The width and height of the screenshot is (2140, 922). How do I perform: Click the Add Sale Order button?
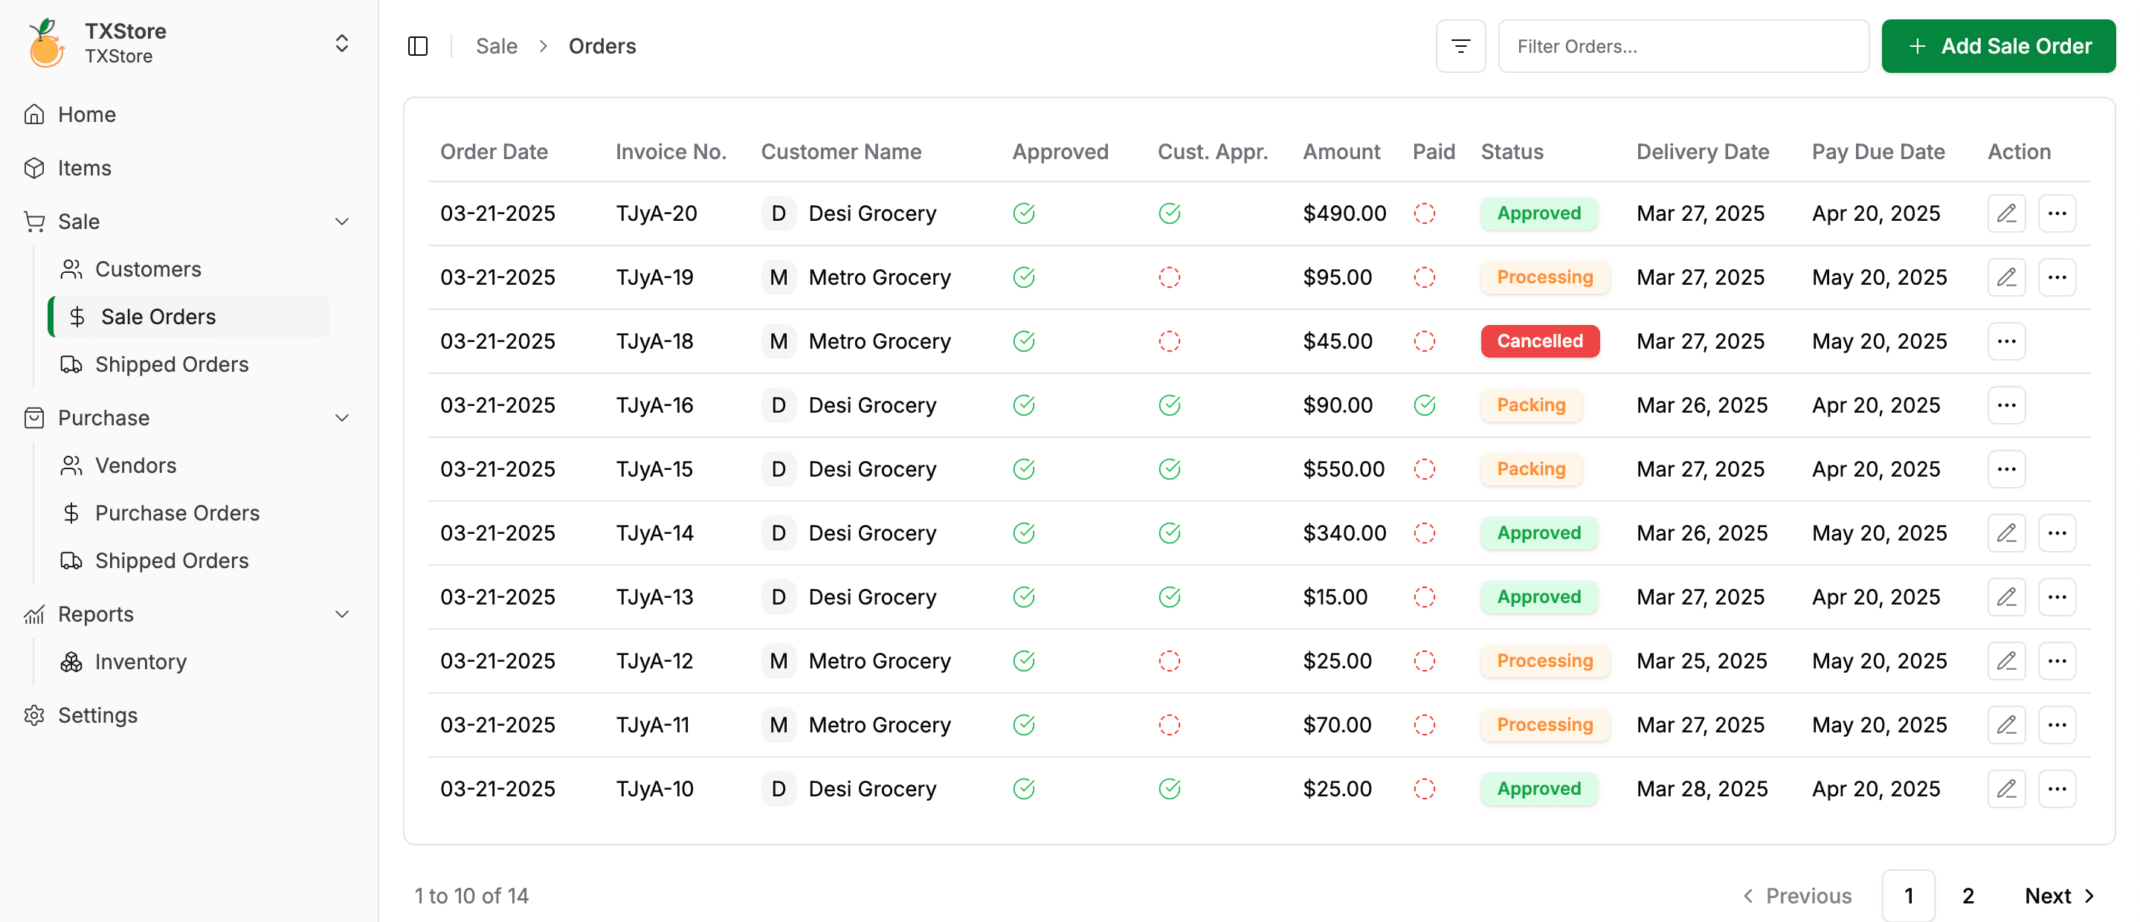1997,47
